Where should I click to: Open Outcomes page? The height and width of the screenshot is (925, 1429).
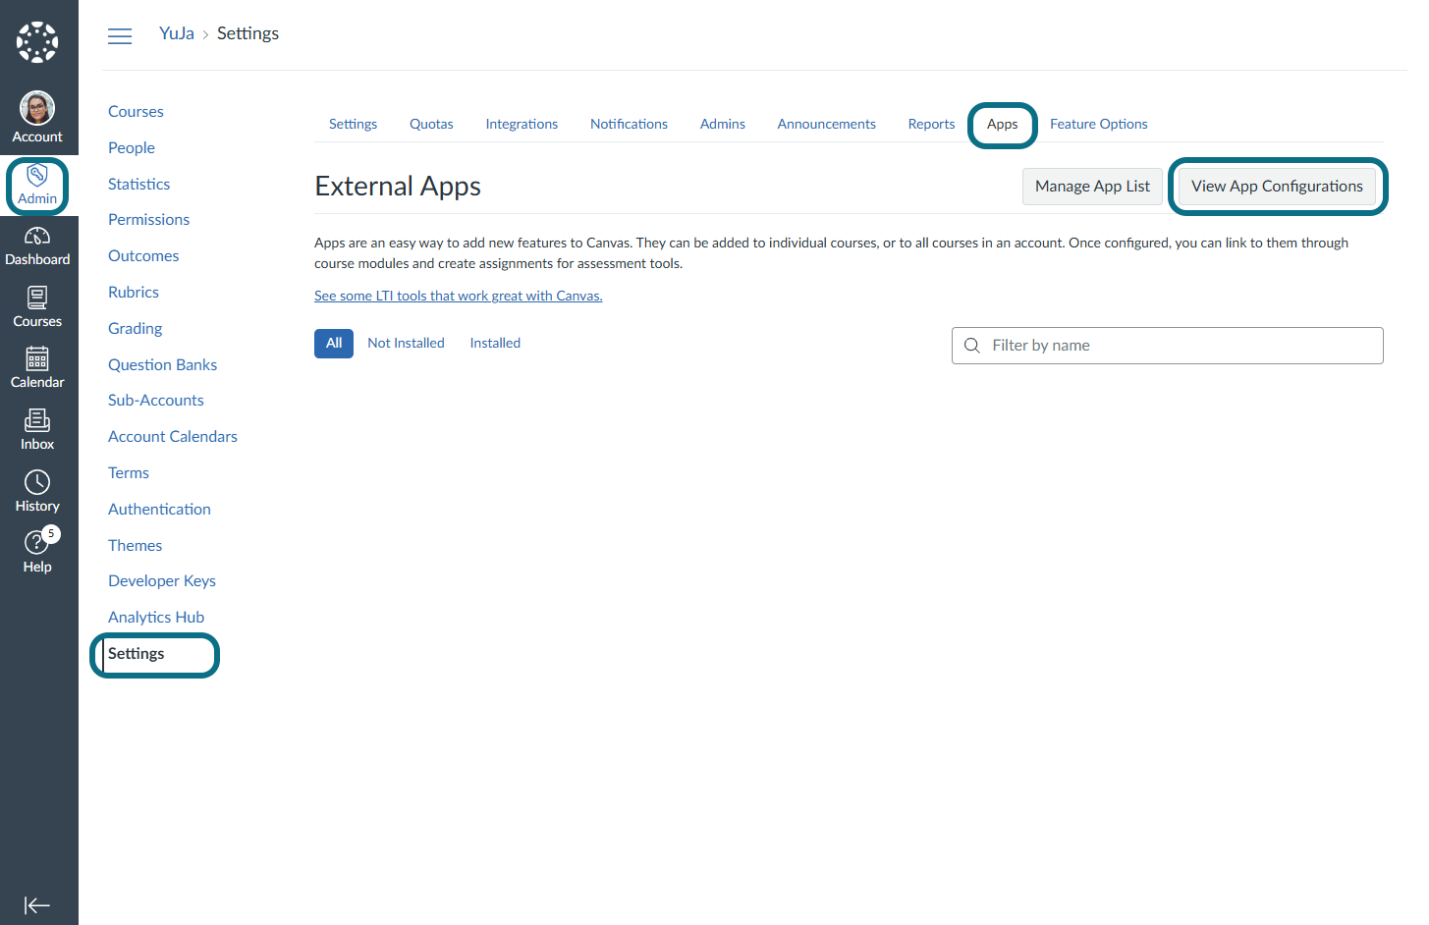point(143,256)
